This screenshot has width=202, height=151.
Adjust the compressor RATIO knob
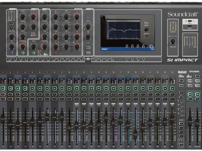click(x=33, y=46)
